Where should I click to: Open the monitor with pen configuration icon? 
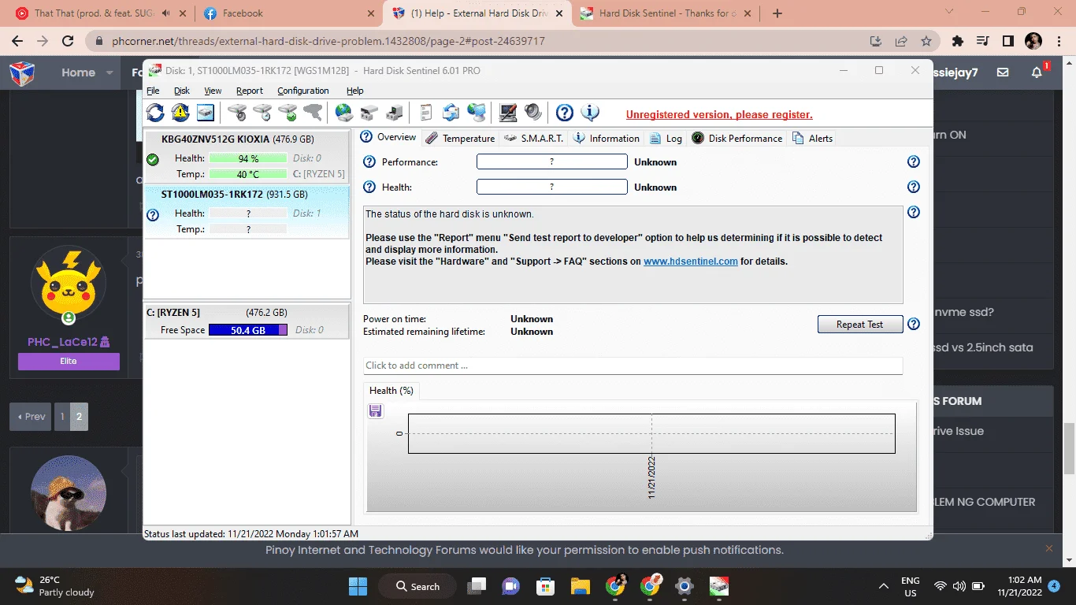tap(508, 113)
